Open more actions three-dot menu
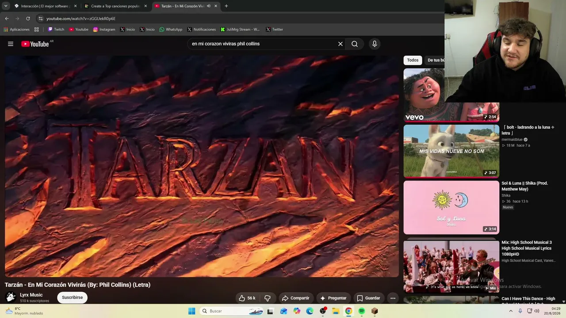Screen dimensions: 566x318 (393, 298)
